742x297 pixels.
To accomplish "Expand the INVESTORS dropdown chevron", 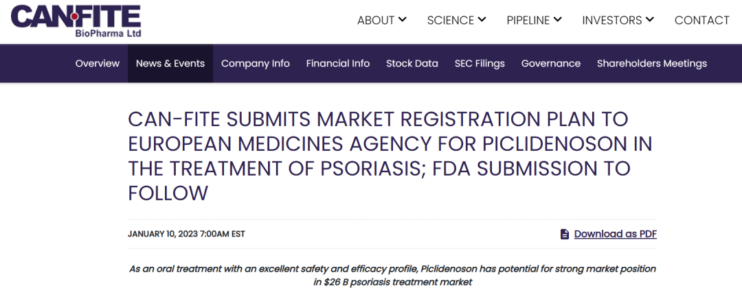I will click(x=650, y=19).
